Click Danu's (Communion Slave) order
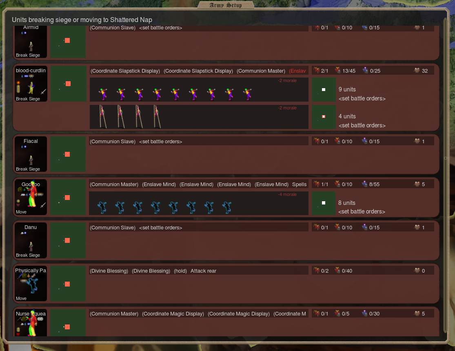The image size is (455, 351). 113,228
